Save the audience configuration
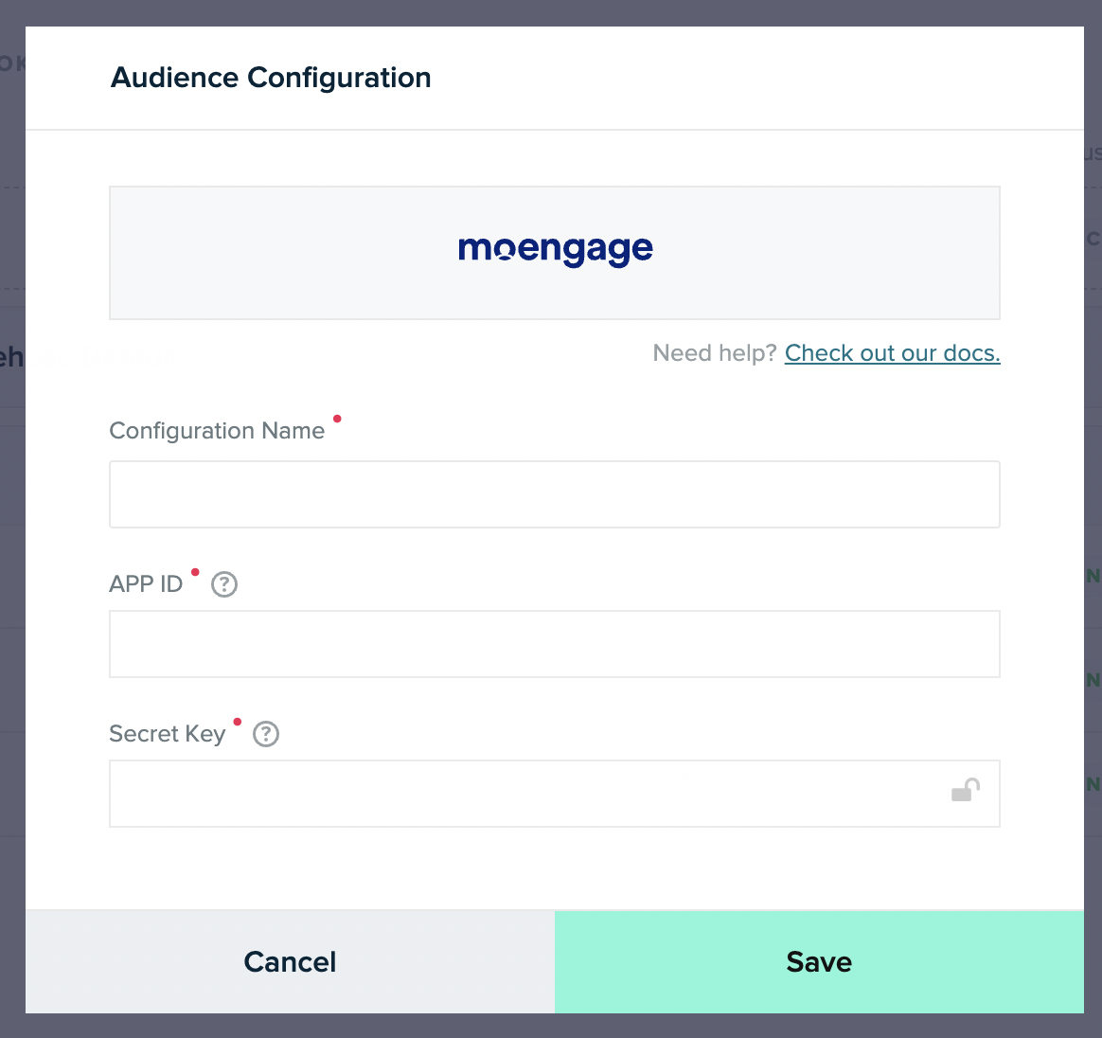1102x1038 pixels. 819,962
